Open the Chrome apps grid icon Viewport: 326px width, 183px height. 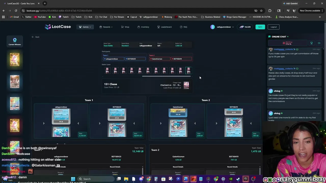point(3,17)
